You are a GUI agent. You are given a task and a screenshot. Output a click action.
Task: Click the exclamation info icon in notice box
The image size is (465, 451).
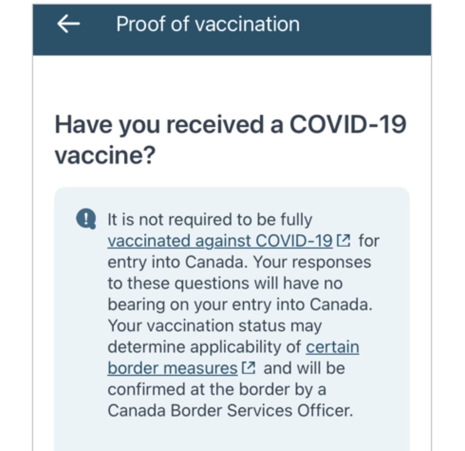click(86, 219)
